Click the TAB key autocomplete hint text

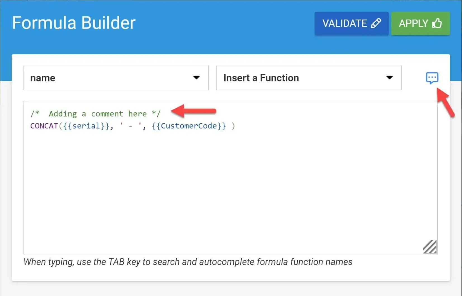click(x=188, y=262)
